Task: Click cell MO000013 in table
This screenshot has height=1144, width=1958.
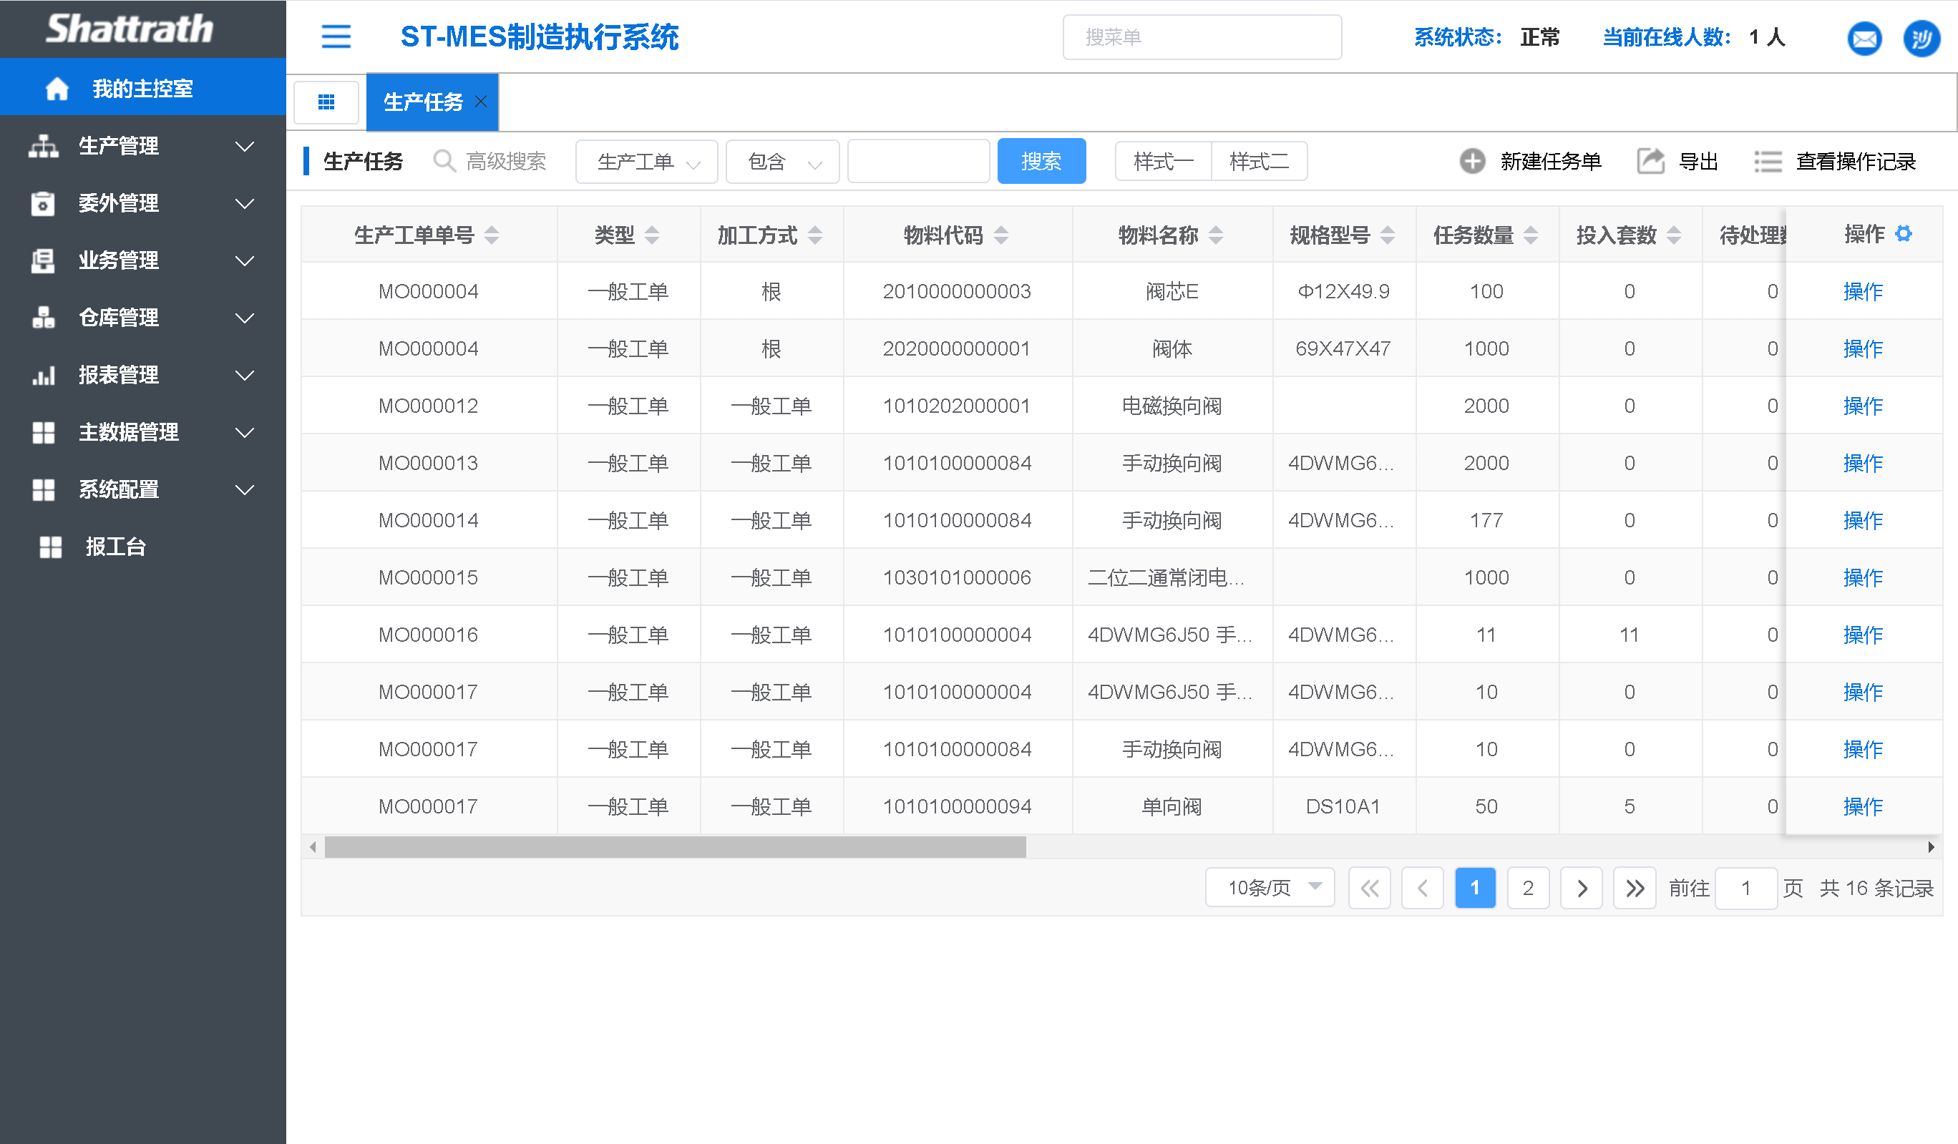Action: point(428,463)
